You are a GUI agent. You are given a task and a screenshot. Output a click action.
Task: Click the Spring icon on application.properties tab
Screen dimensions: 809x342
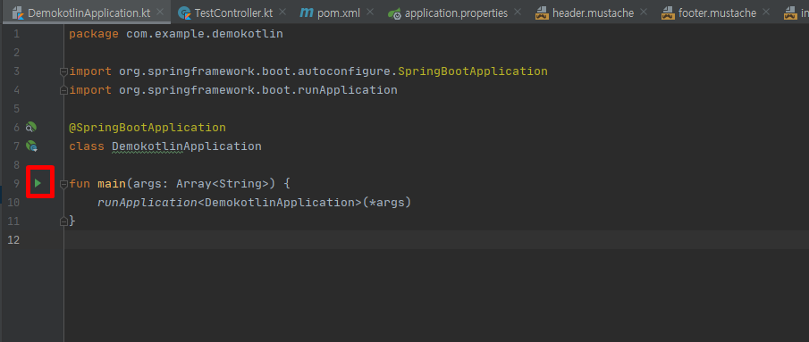pos(395,13)
